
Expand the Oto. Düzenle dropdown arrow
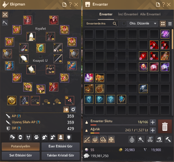coord(155,23)
